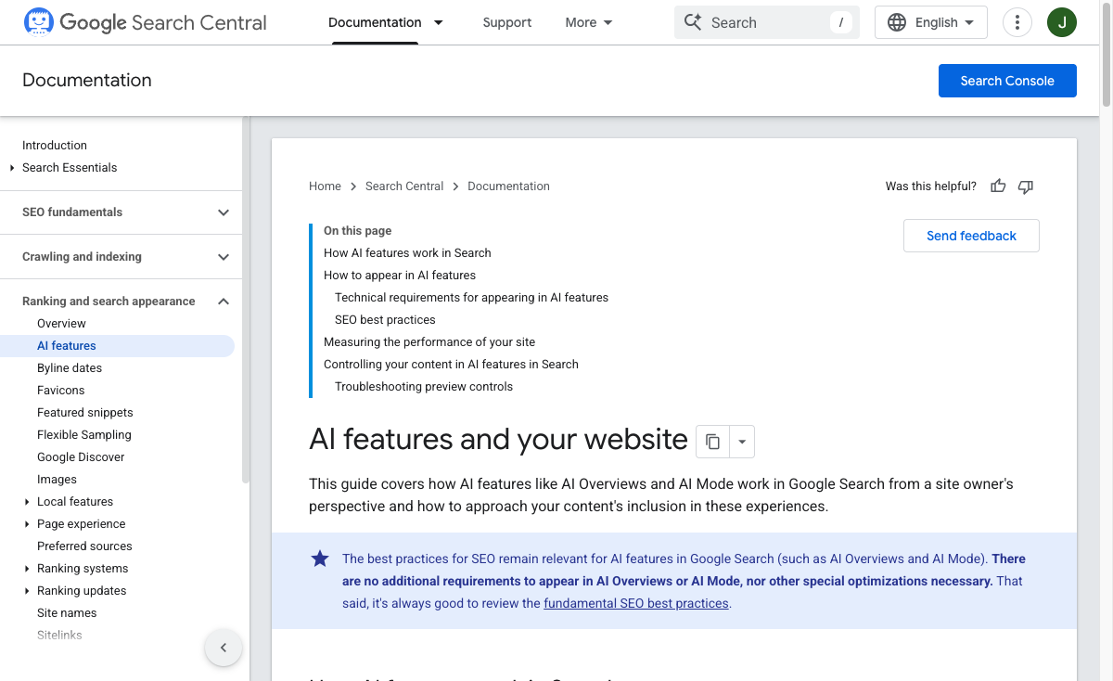The width and height of the screenshot is (1113, 681).
Task: Open Flexible Sampling in the sidebar
Action: click(84, 435)
